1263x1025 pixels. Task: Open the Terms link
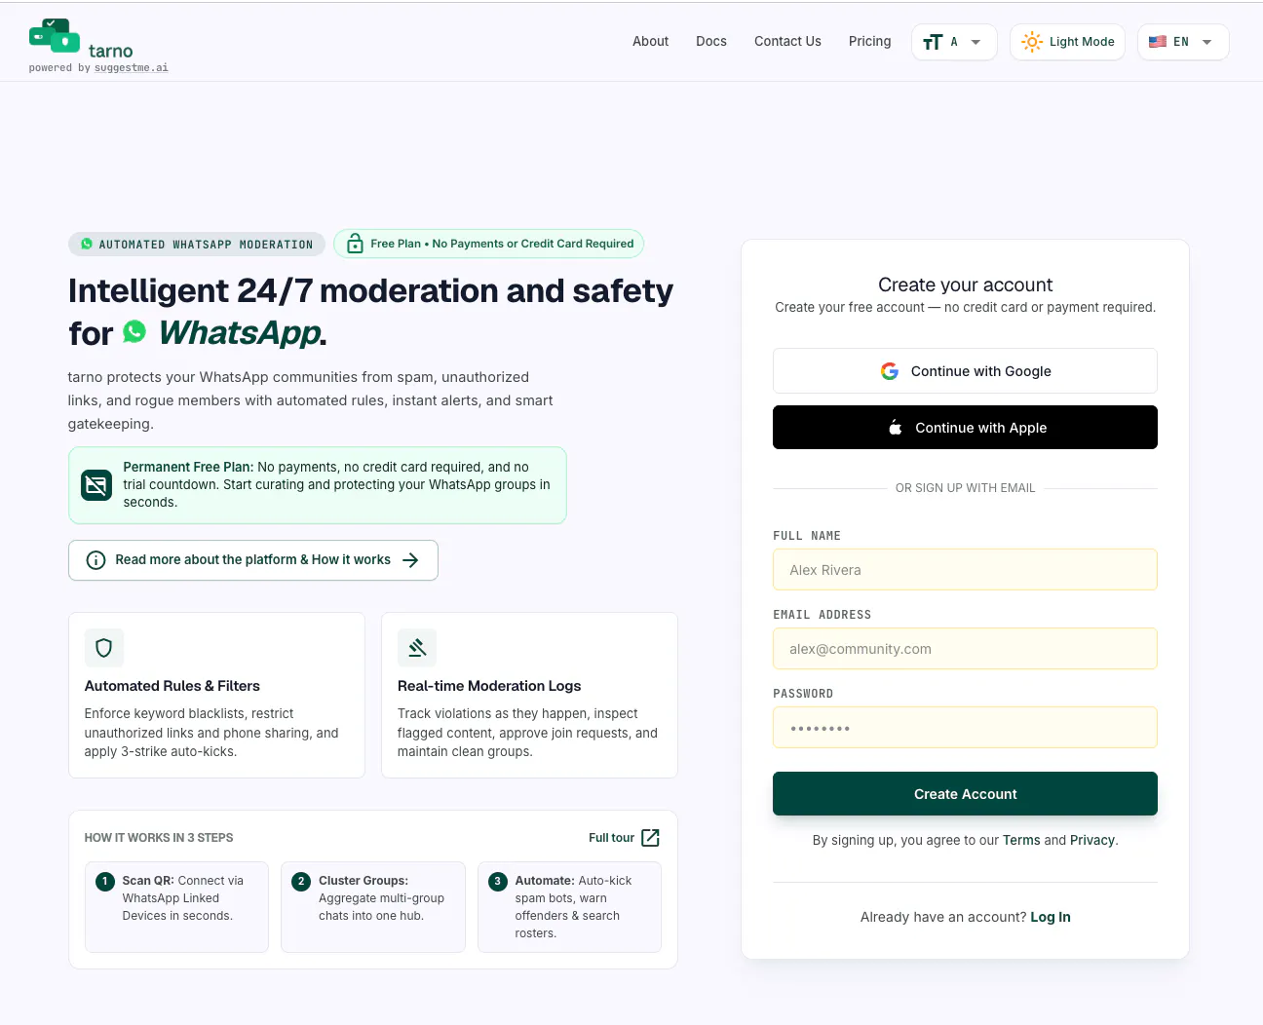coord(1021,840)
